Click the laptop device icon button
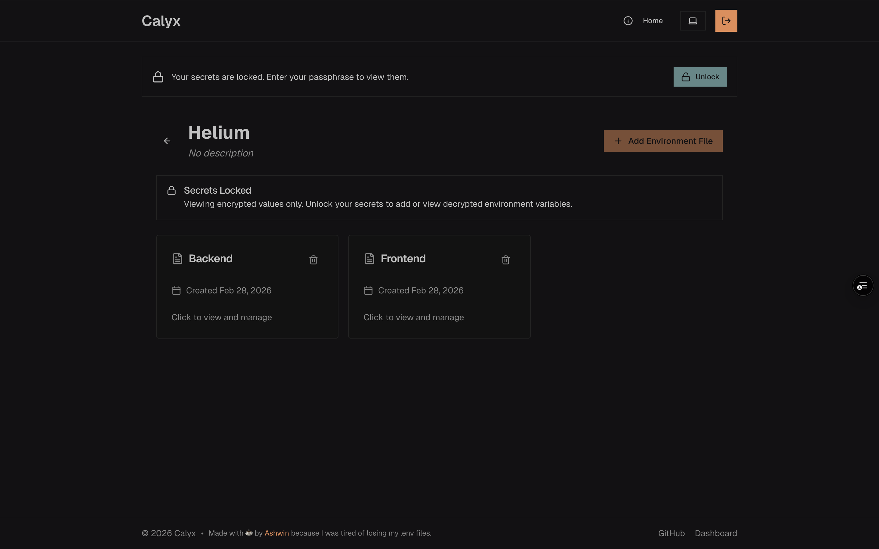This screenshot has height=549, width=879. [x=692, y=21]
